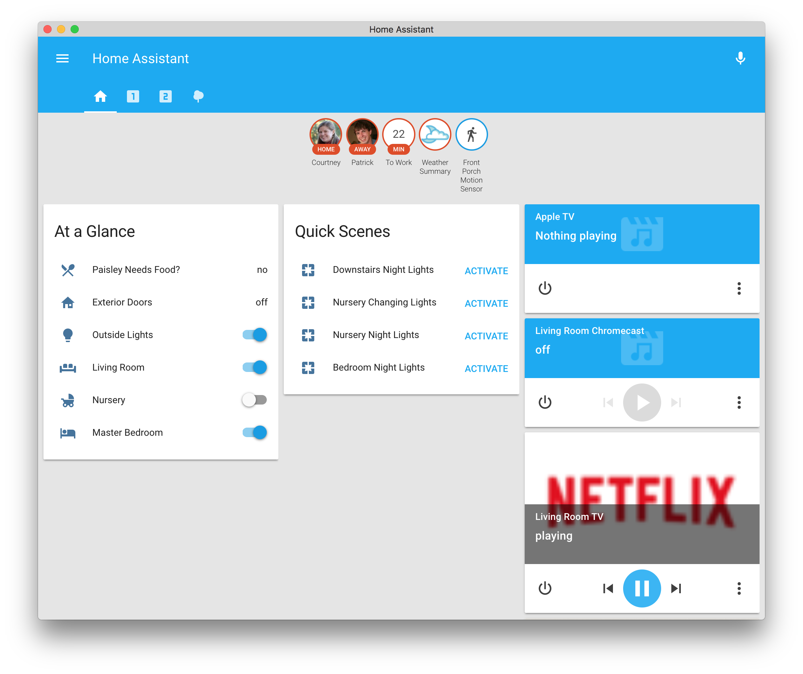The height and width of the screenshot is (674, 803).
Task: Go to previous track on Living Room TV
Action: [x=608, y=588]
